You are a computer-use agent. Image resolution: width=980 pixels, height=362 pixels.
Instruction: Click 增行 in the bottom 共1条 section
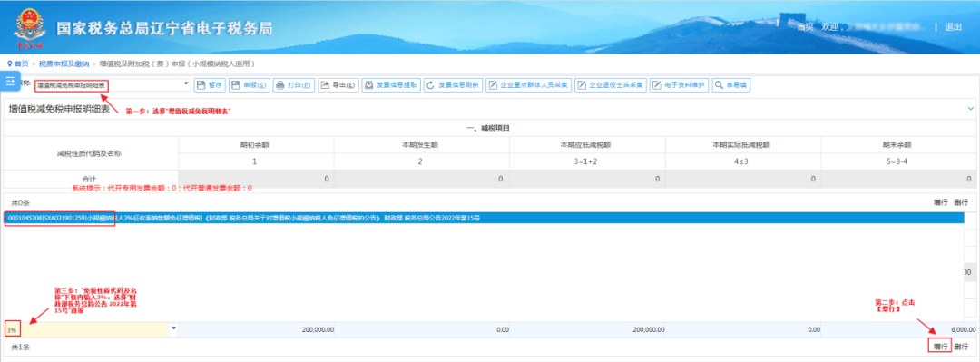tap(940, 347)
